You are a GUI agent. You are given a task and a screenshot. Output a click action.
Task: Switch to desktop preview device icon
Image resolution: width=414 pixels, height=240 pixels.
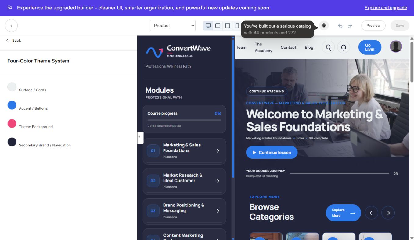[208, 26]
